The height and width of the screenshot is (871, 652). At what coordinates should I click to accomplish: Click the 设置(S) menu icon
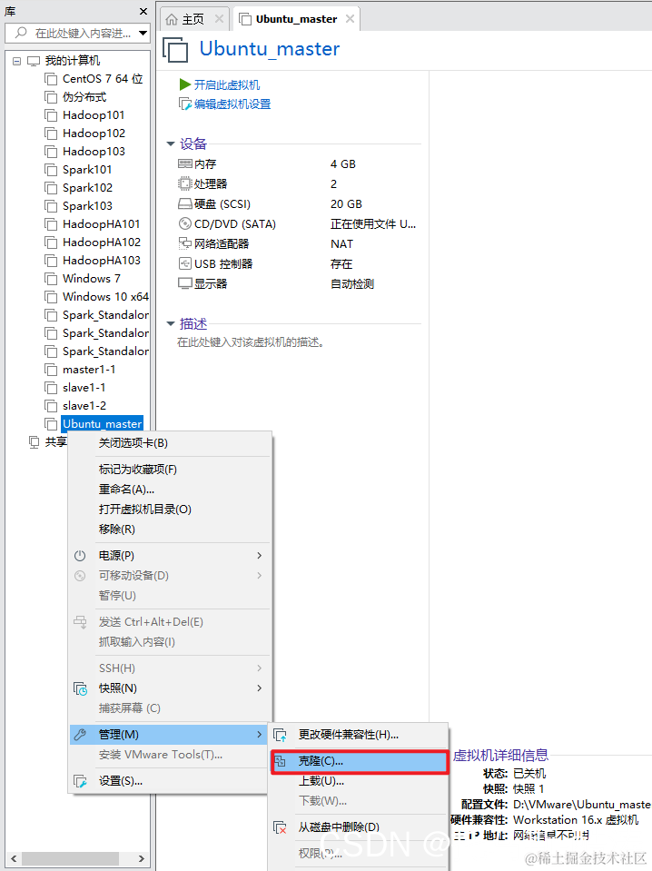[x=81, y=781]
